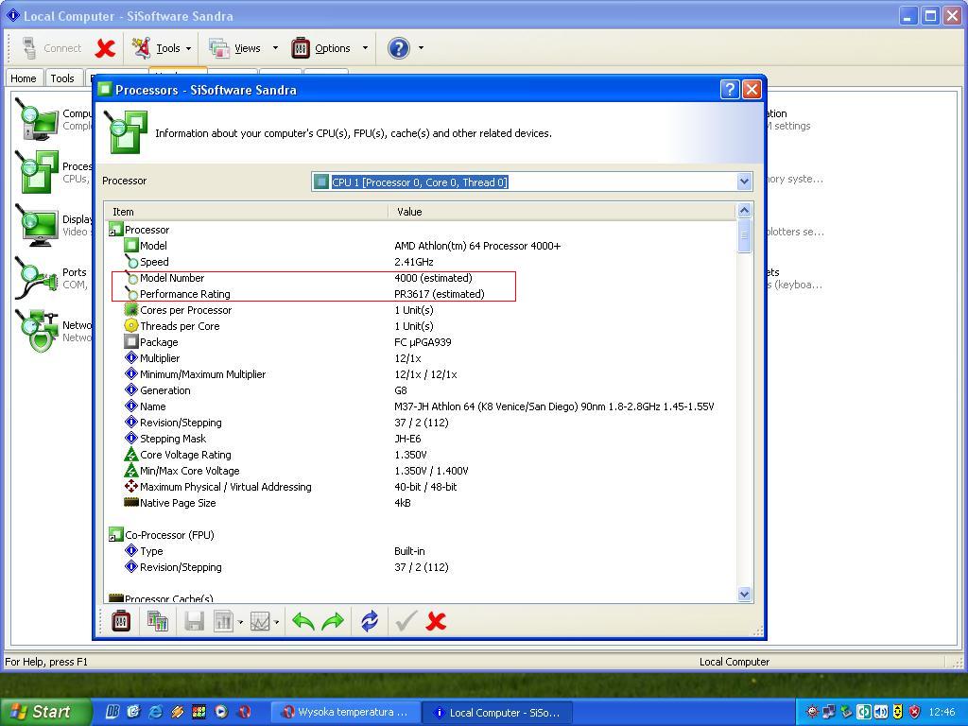Click the system tray clock 12:46
Screen dimensions: 968x726
[x=942, y=712]
